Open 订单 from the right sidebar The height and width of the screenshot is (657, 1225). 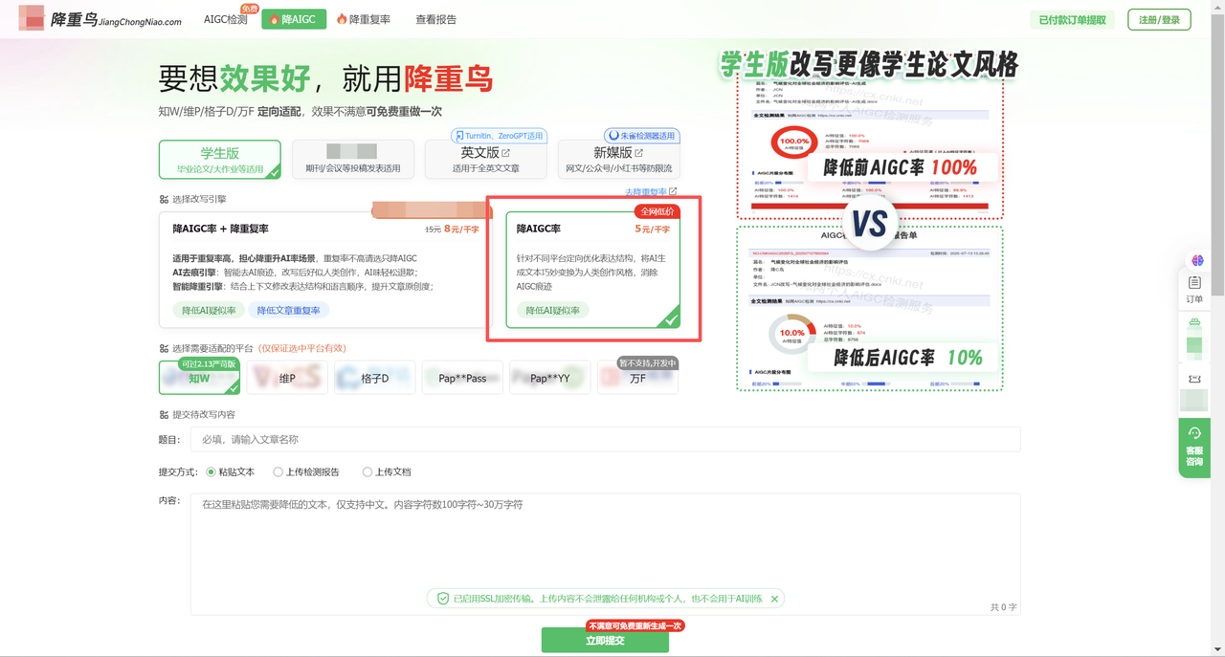point(1194,290)
